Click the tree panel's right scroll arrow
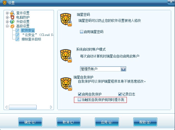Image resolution: width=175 pixels, height=130 pixels. tap(51, 107)
